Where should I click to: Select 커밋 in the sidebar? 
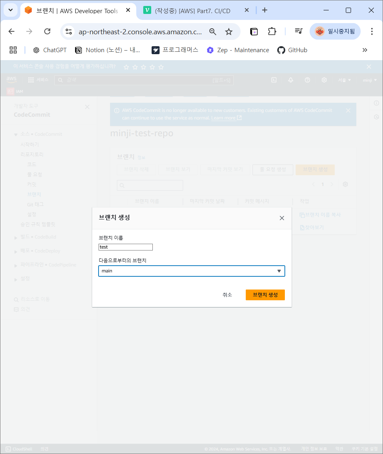32,184
